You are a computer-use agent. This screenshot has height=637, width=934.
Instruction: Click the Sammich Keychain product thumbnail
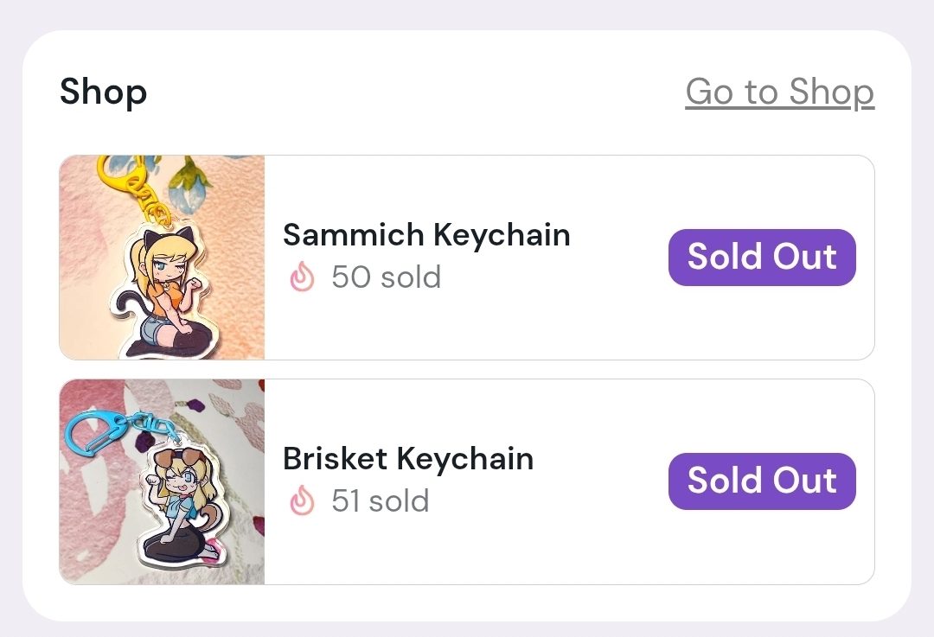point(162,258)
